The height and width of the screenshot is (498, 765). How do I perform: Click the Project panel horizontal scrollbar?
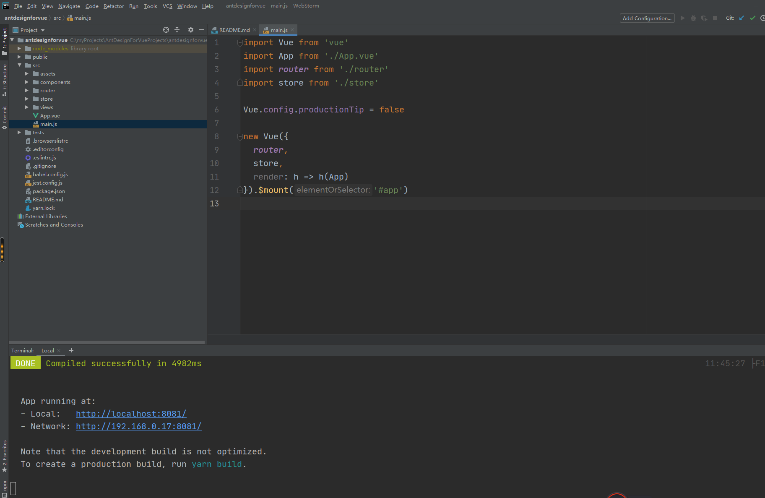click(x=107, y=342)
